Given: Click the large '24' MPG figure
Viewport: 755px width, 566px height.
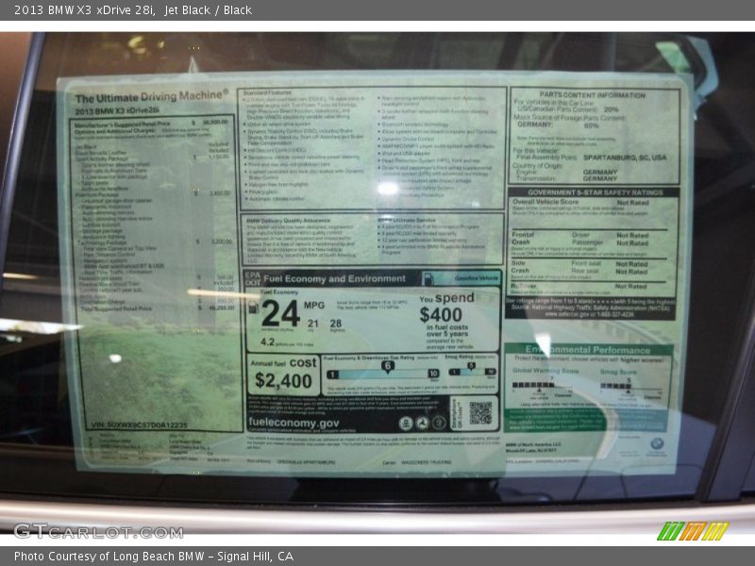Looking at the screenshot, I should [280, 314].
